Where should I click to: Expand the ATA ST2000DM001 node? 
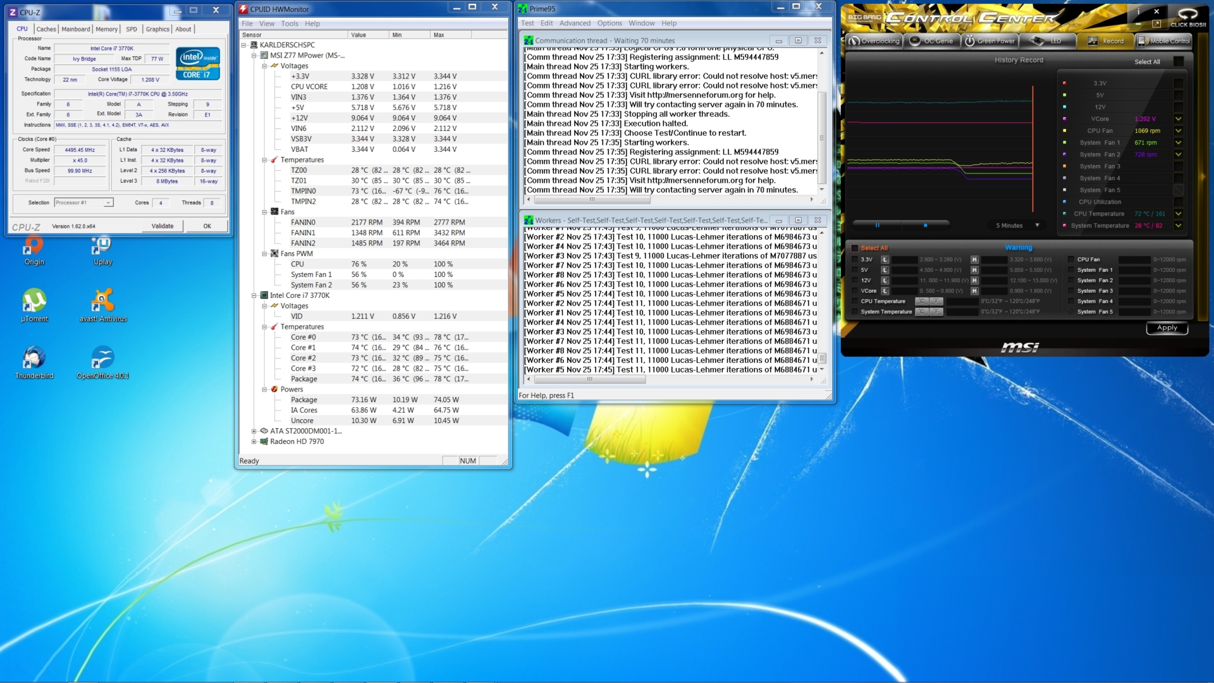254,431
